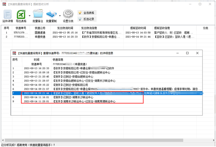This screenshot has width=216, height=147.
Task: Select detail row 2021-08-13 21:28:07 【发件】
Action: (x=107, y=81)
